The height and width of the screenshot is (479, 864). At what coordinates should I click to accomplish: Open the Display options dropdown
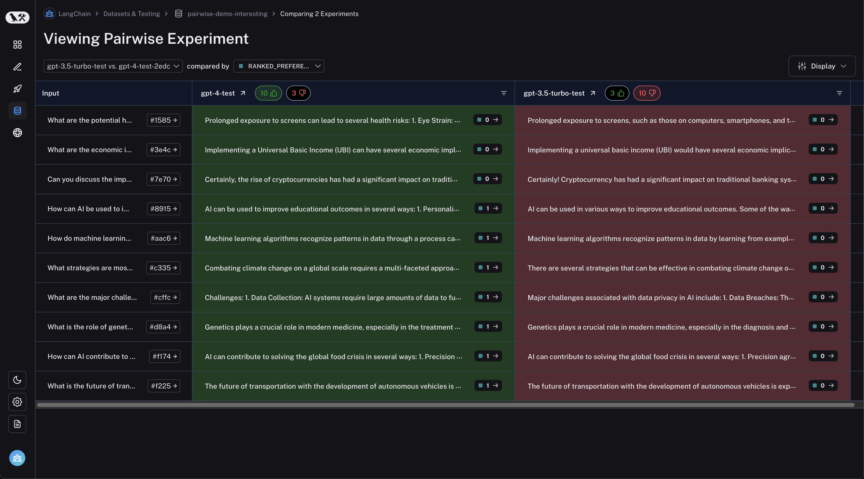[822, 66]
